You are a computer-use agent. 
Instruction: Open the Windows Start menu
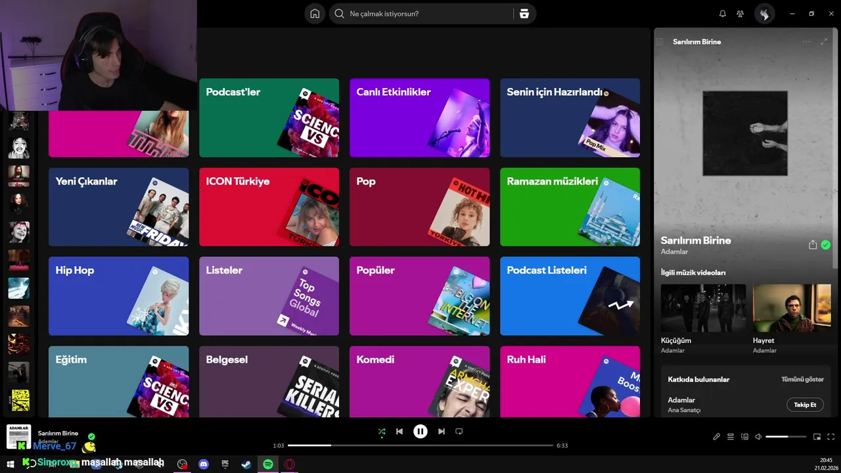point(11,464)
